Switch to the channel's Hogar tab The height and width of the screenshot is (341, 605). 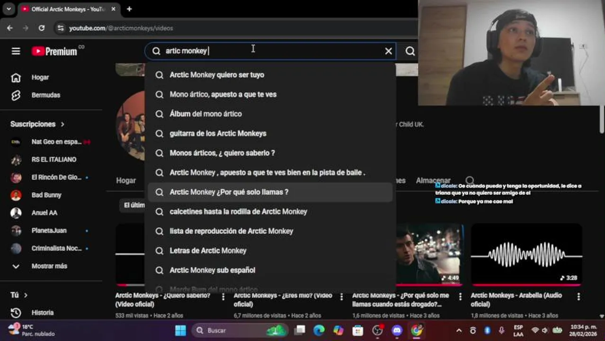(126, 180)
